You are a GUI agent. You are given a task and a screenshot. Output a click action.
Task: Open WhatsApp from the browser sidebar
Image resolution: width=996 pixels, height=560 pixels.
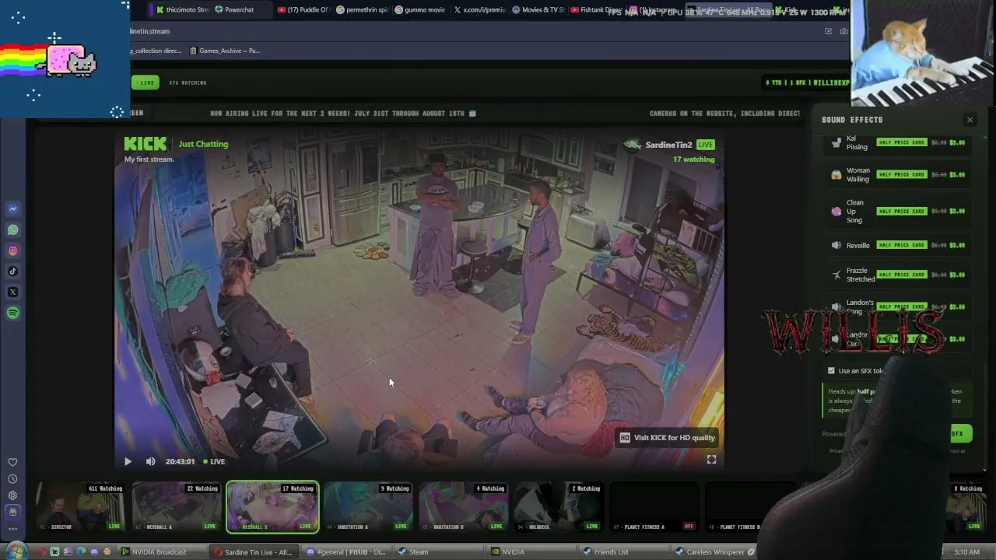[x=12, y=230]
